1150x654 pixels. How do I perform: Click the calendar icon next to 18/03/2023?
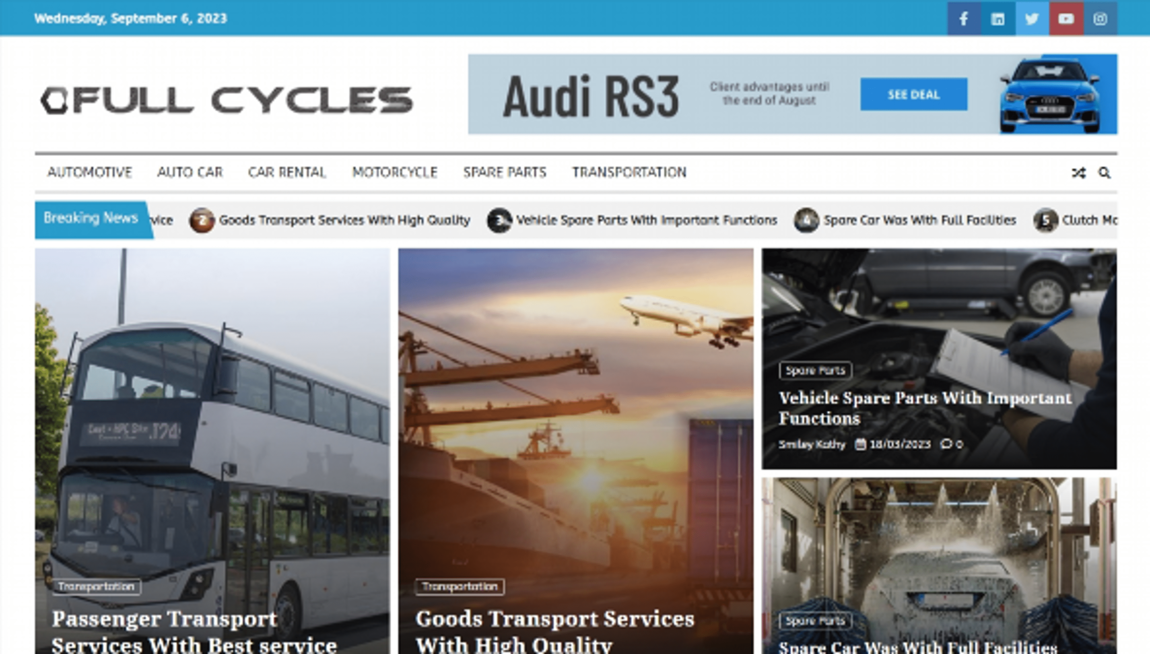[860, 444]
